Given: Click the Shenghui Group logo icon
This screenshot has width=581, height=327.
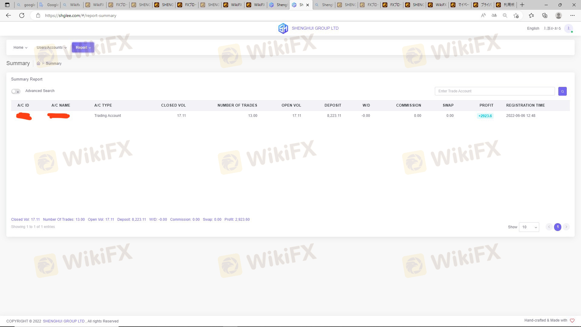Looking at the screenshot, I should (x=283, y=28).
